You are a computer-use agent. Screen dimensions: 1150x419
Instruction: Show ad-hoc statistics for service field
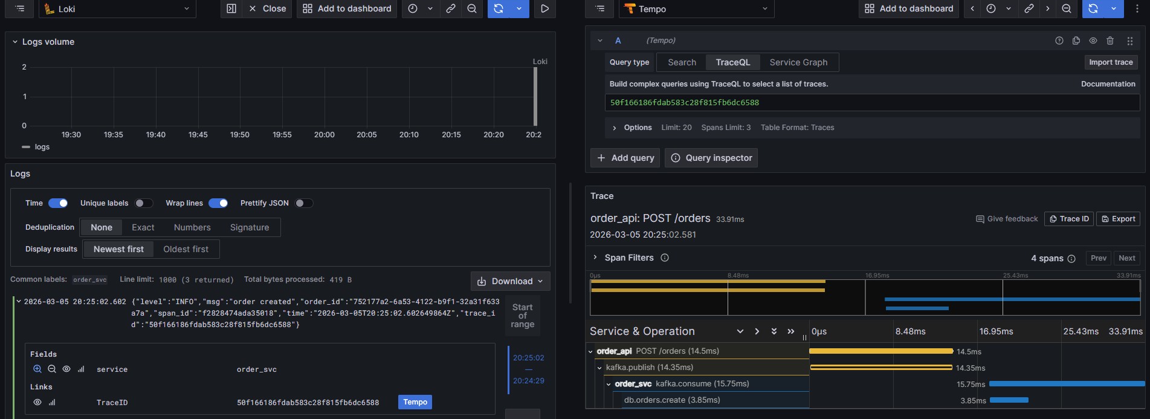click(x=81, y=369)
